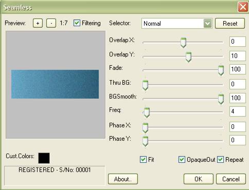
Task: Disable the Repeat checkbox
Action: [x=220, y=160]
